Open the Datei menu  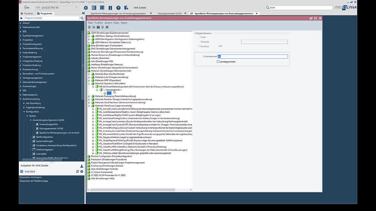90,23
